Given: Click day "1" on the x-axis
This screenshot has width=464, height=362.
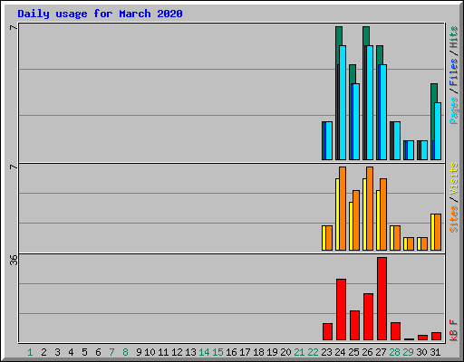Looking at the screenshot, I should 30,352.
